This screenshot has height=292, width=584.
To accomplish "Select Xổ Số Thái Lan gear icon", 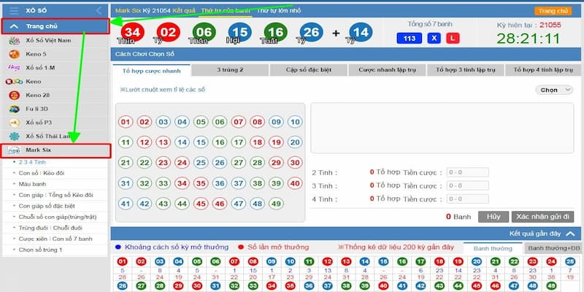I will point(13,137).
